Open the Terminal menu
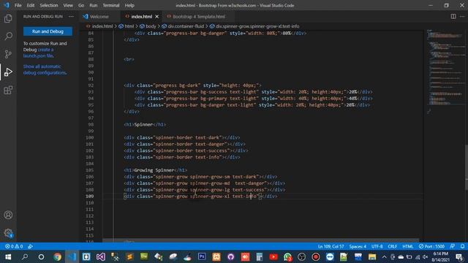This screenshot has width=468, height=263. pos(110,5)
